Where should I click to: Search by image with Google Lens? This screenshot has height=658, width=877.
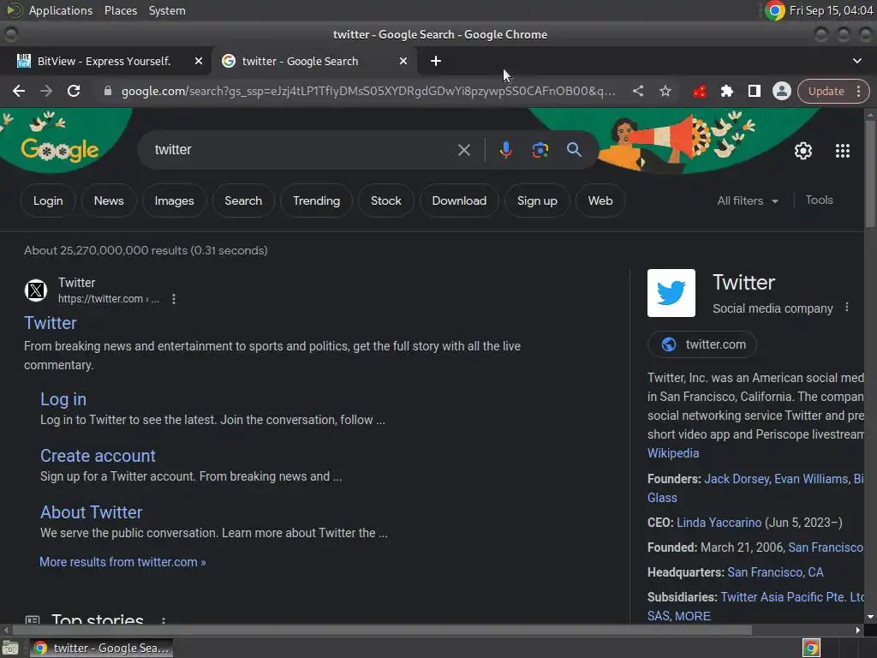point(540,150)
